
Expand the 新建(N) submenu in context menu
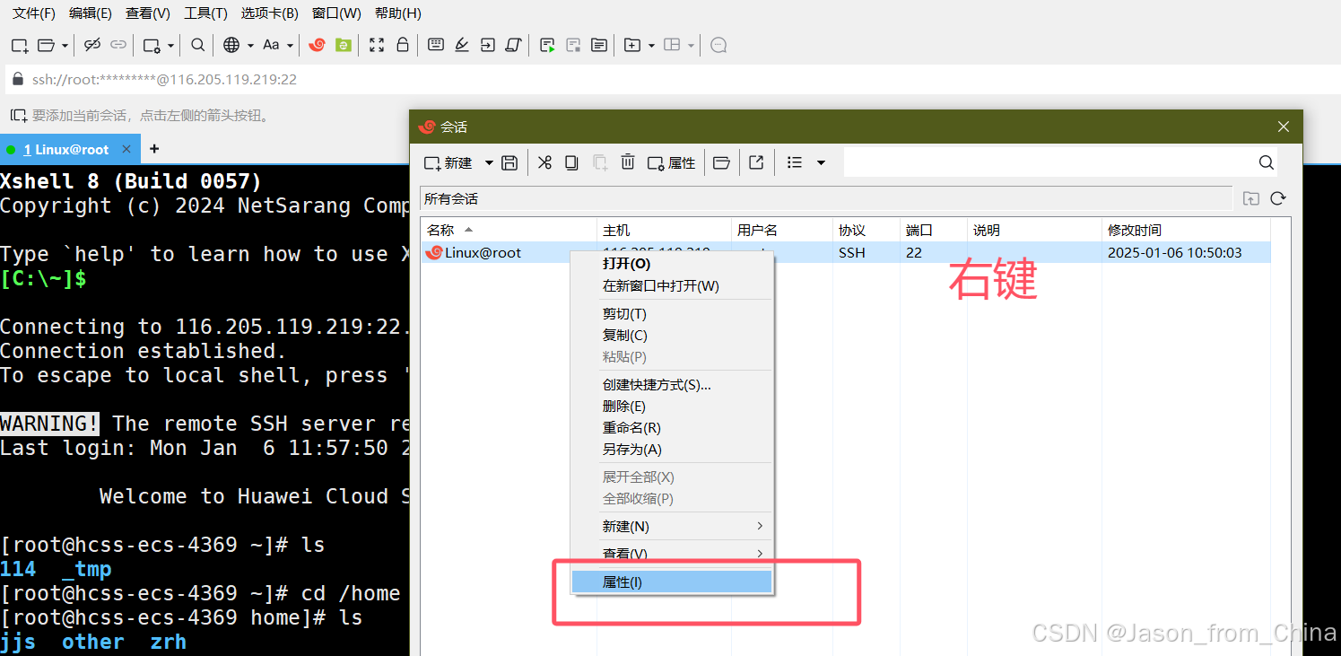click(760, 526)
